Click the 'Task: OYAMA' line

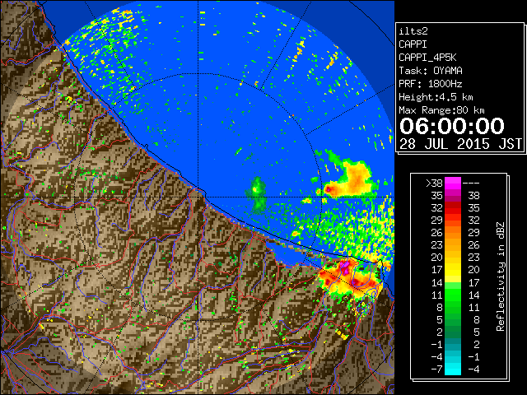click(x=431, y=71)
